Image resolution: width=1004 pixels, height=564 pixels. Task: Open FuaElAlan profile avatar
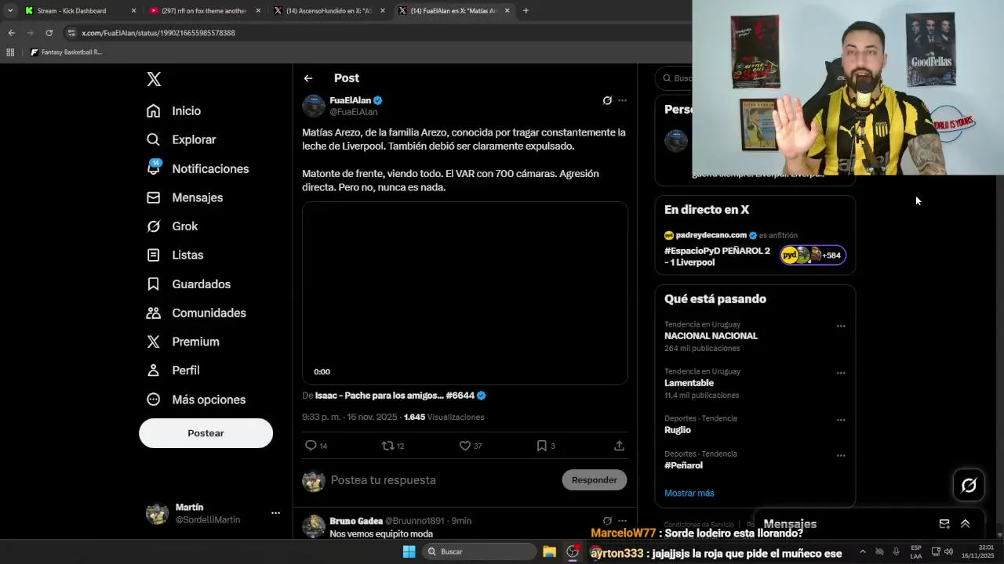tap(314, 106)
